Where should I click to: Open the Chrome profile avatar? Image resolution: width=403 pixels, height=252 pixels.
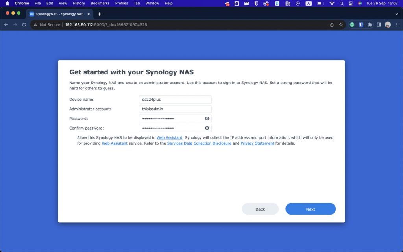point(388,25)
